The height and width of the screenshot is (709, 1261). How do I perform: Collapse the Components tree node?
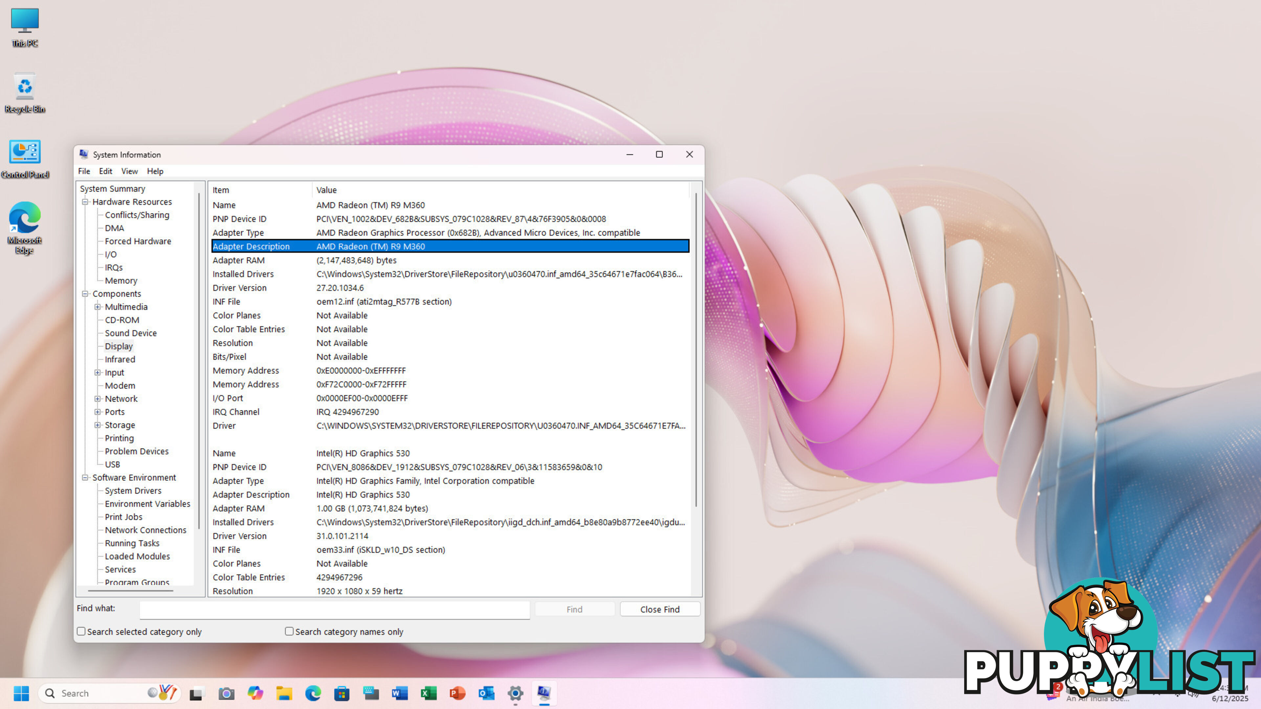click(x=85, y=293)
